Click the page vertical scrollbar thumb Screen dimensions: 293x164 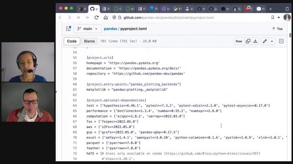click(290, 35)
